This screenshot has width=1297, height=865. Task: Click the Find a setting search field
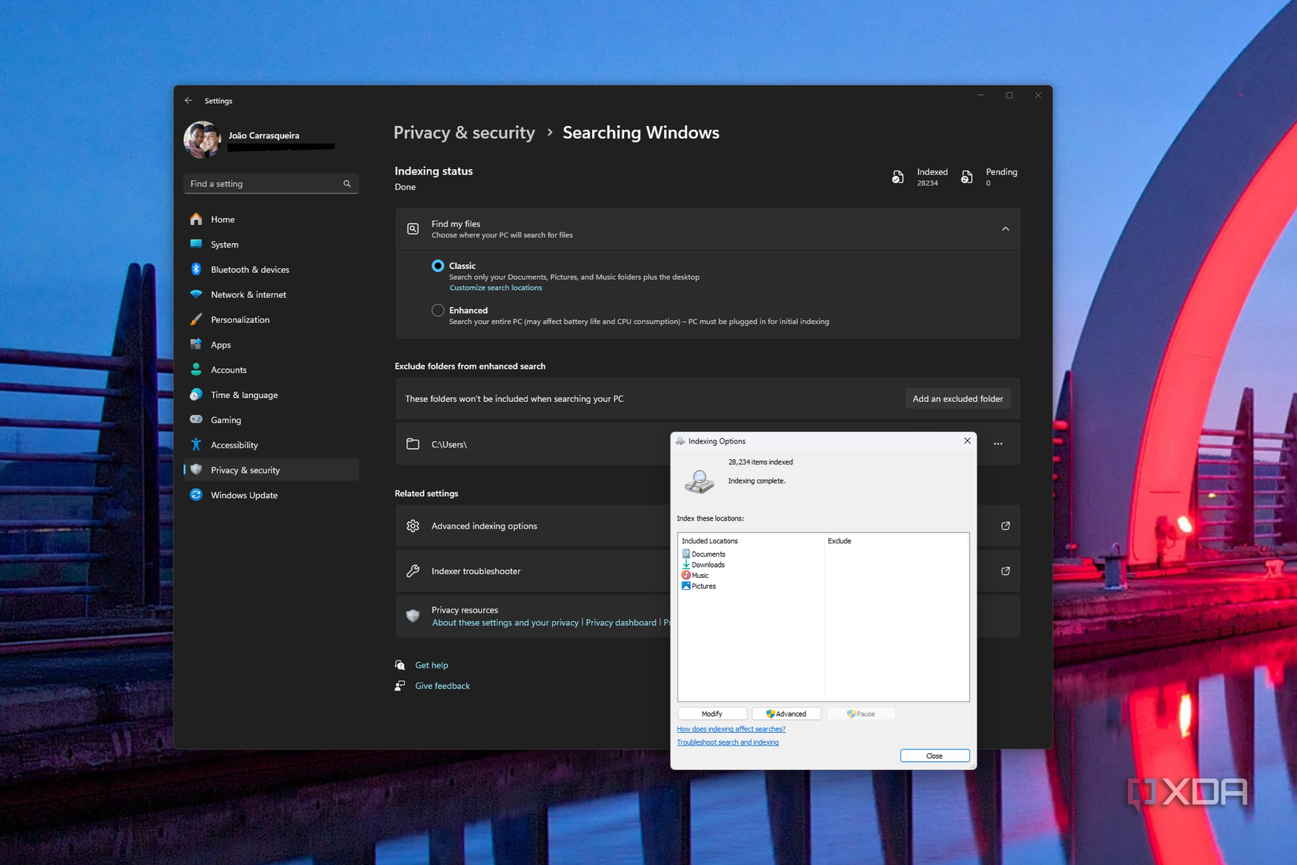(x=271, y=183)
